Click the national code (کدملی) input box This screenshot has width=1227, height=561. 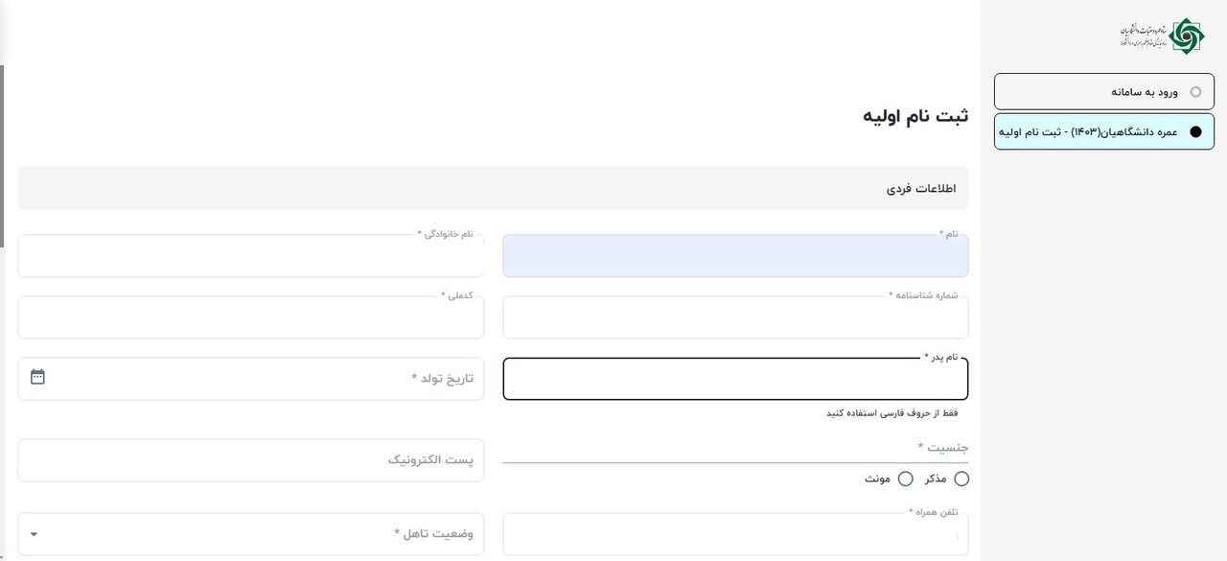(251, 316)
